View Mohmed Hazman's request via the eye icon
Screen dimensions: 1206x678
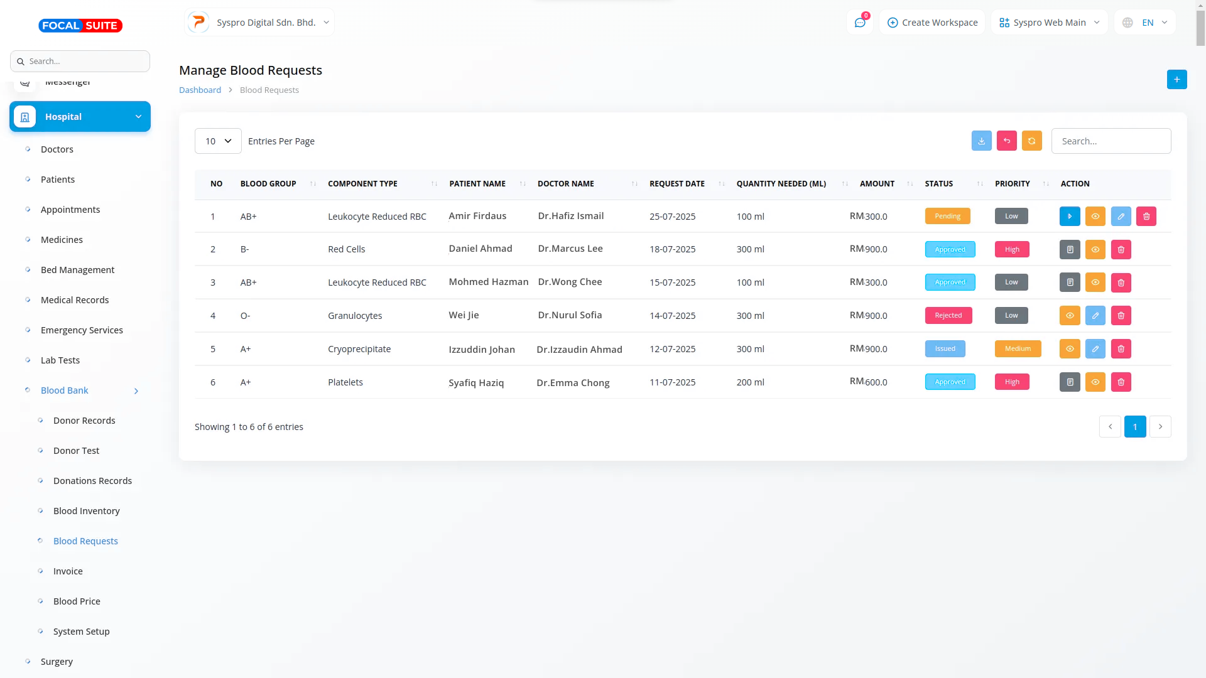(1095, 282)
